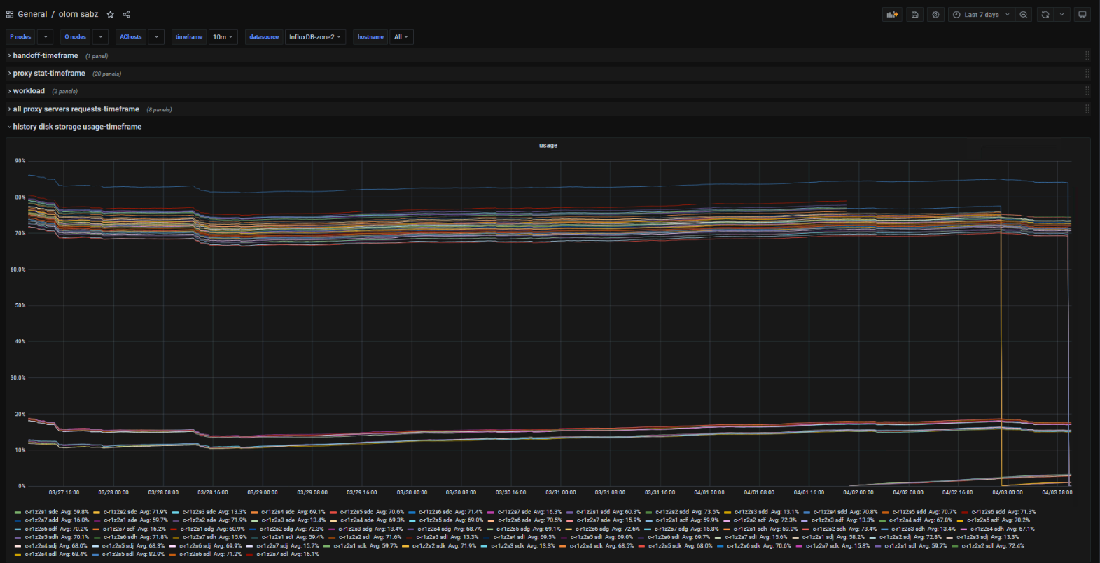The image size is (1100, 563).
Task: Refresh the dashboard
Action: click(x=1045, y=15)
